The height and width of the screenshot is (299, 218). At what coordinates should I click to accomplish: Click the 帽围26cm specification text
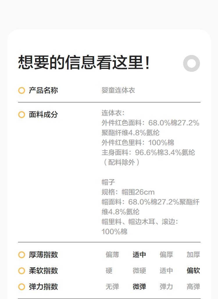tap(128, 192)
